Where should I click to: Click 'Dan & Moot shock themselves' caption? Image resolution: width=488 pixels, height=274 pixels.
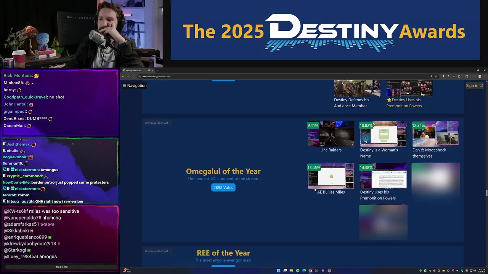tap(429, 153)
